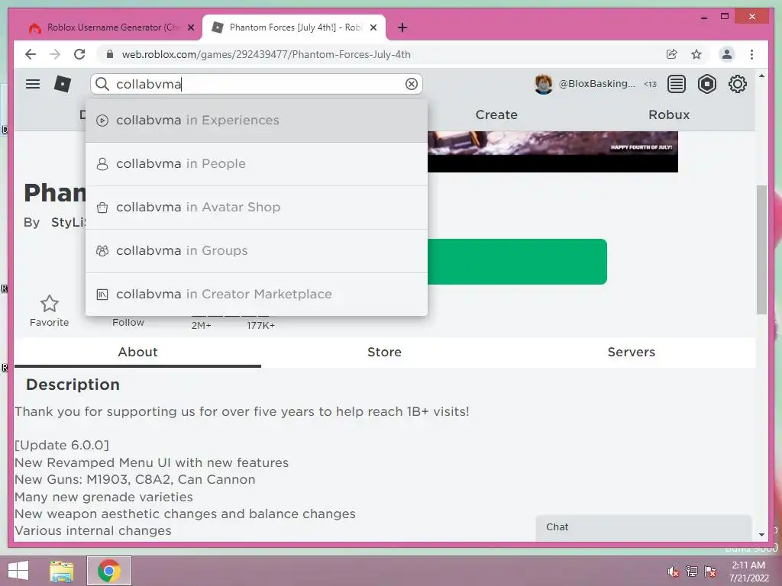Search collabvma in Creator Marketplace
This screenshot has width=782, height=586.
[257, 294]
